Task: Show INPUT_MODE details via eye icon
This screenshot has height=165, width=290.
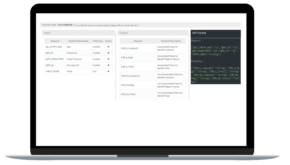Action: pos(108,71)
